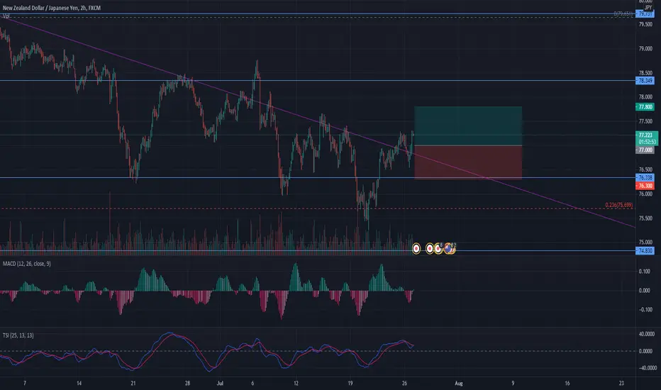Click the New Zealand flag event icon

(x=448, y=248)
